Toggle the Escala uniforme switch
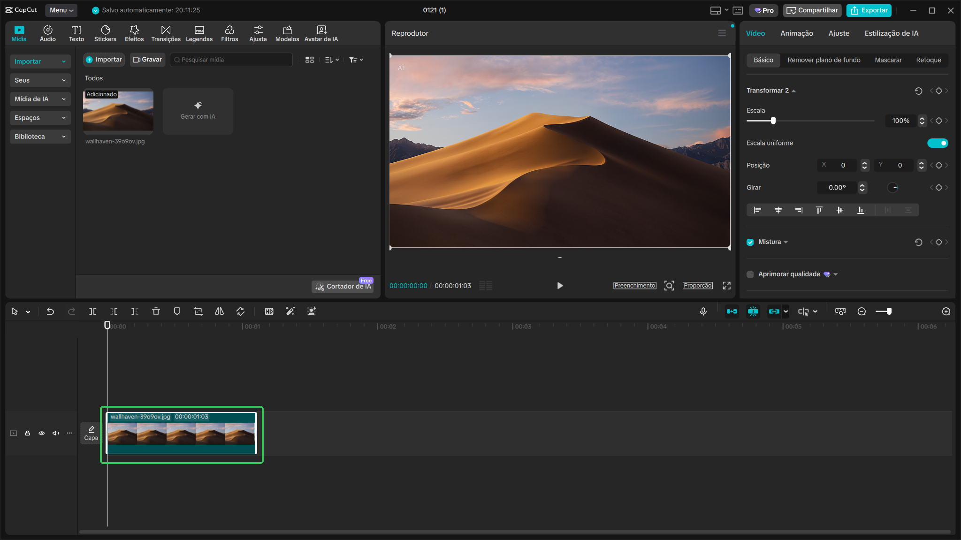The image size is (961, 540). [x=937, y=143]
